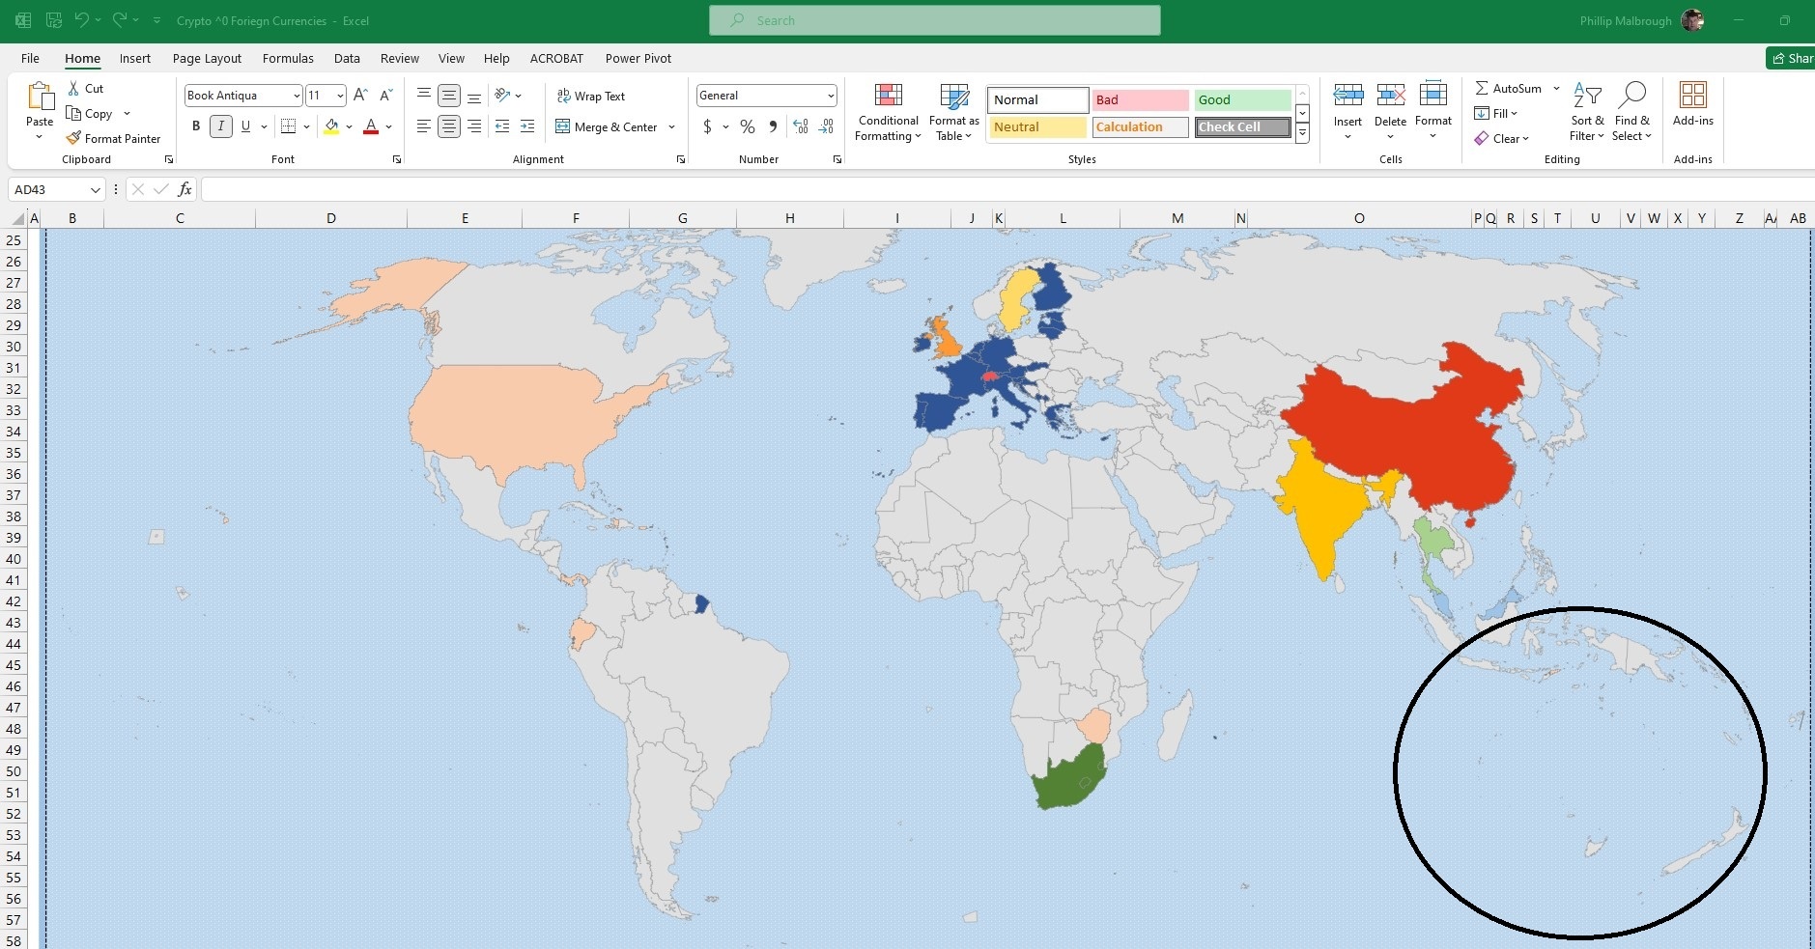The width and height of the screenshot is (1815, 949).
Task: Open the font size dropdown
Action: point(340,96)
